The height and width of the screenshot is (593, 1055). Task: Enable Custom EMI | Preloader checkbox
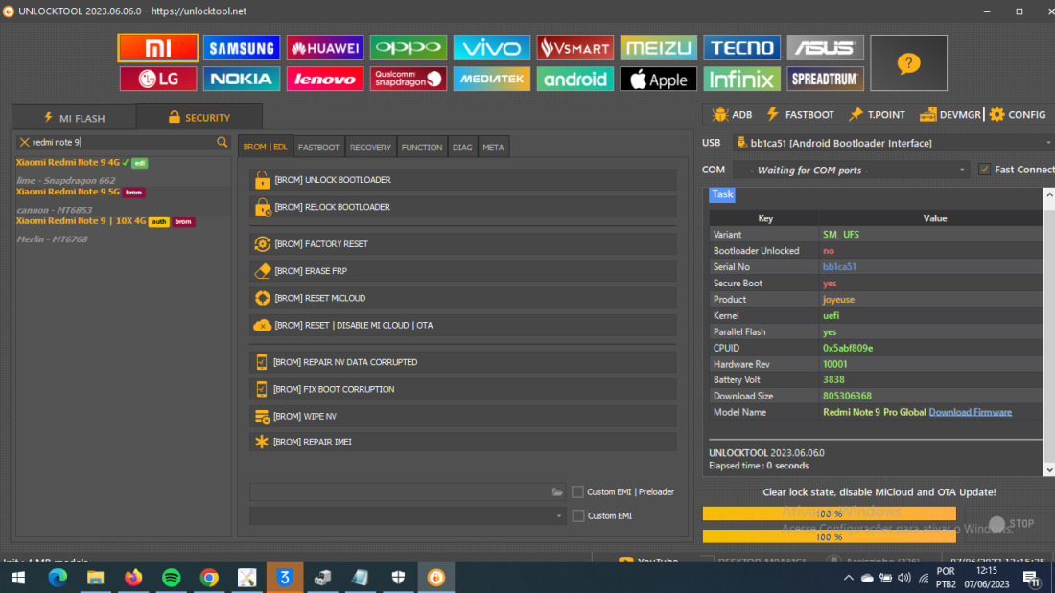pos(577,492)
